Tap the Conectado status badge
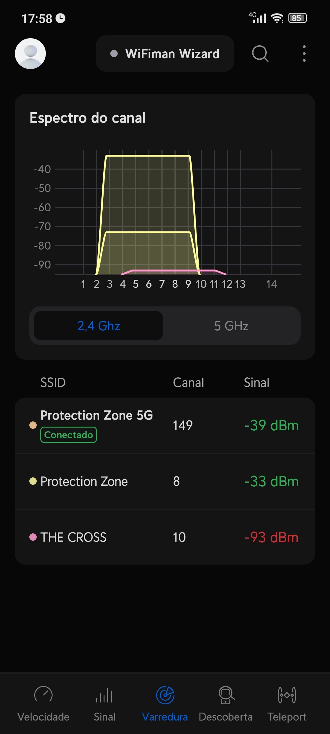The image size is (330, 734). (68, 435)
